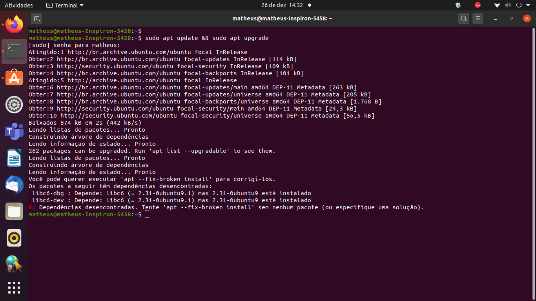Click the 'Obter:6' focal-updates/main Metadata line

coord(193,87)
